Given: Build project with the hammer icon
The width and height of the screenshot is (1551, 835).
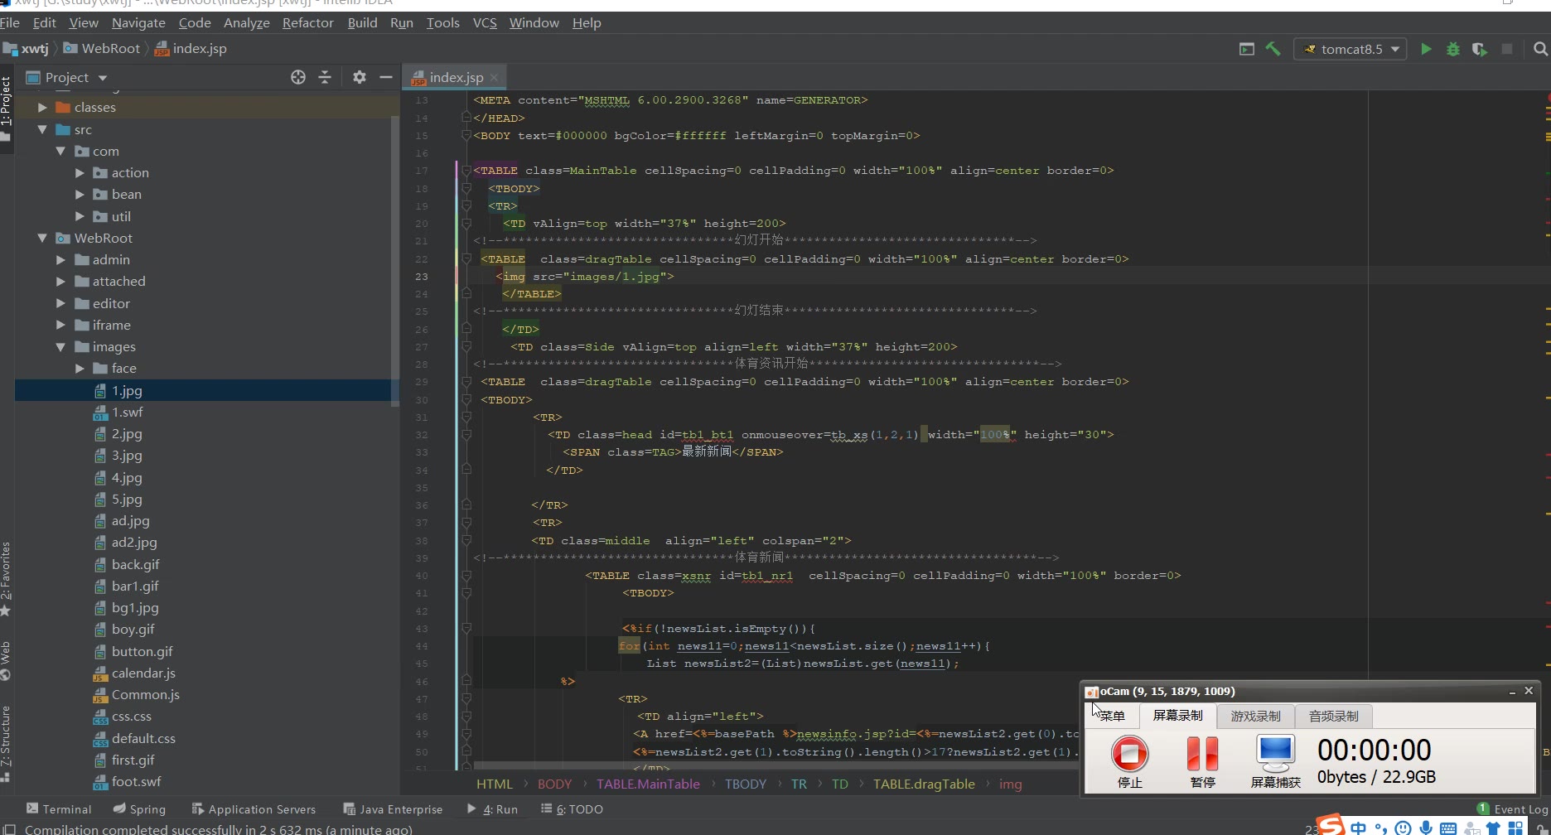Looking at the screenshot, I should (x=1273, y=49).
